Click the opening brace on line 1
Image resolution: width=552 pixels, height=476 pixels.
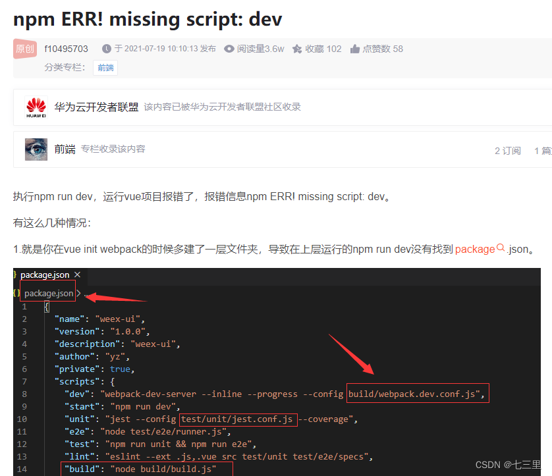click(47, 307)
